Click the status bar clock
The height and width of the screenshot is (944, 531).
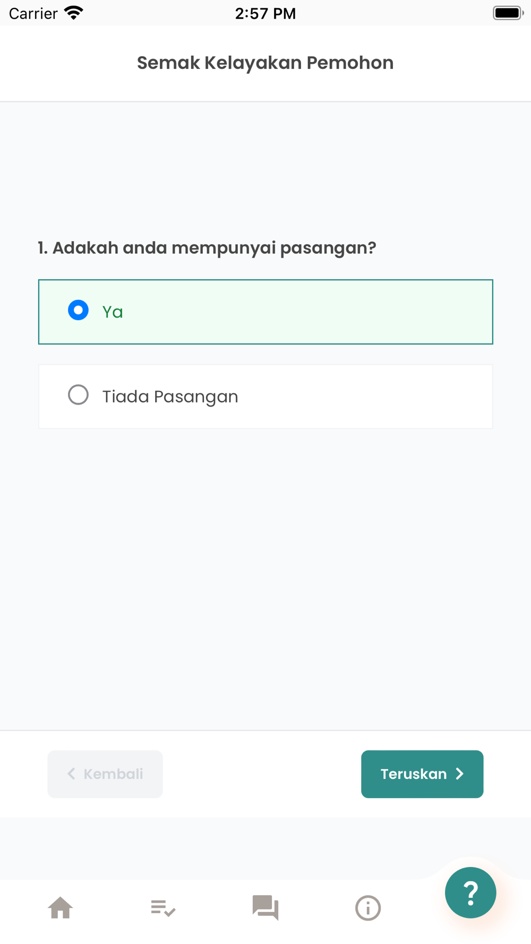(265, 13)
